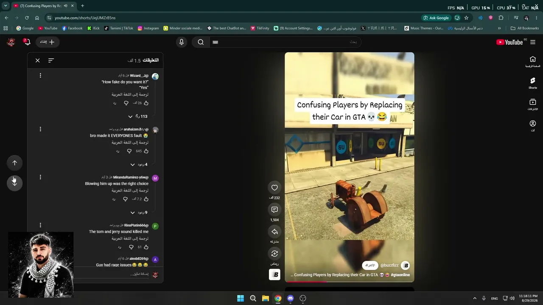543x305 pixels.
Task: Open YouTube notifications bell
Action: tap(27, 42)
